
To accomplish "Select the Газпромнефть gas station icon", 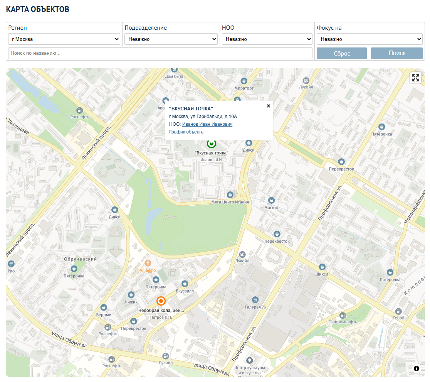I will tap(343, 315).
